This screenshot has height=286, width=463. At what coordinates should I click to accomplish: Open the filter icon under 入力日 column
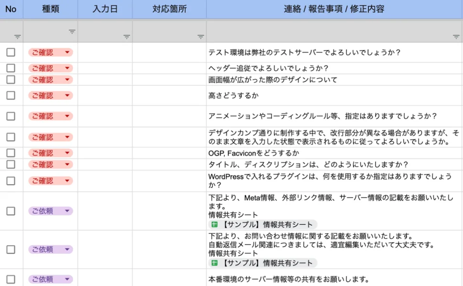coord(127,37)
